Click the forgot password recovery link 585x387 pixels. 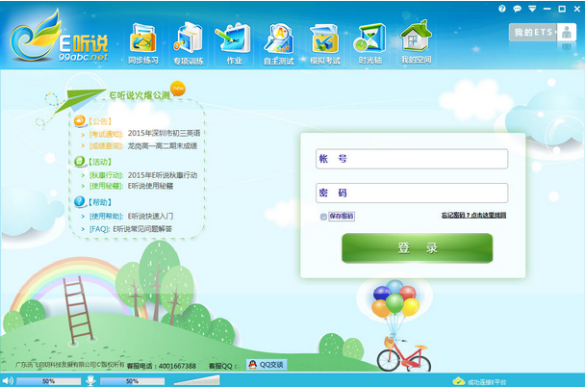coord(473,216)
